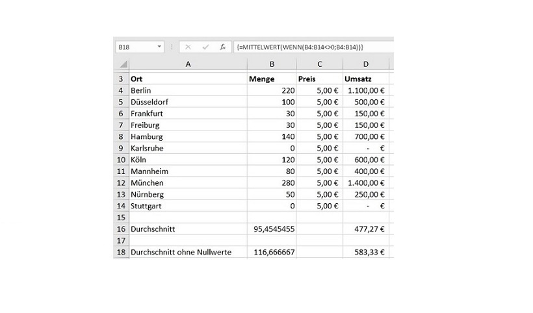Click into the MITTELWERT formula bar
This screenshot has height=313, width=533.
pyautogui.click(x=312, y=47)
